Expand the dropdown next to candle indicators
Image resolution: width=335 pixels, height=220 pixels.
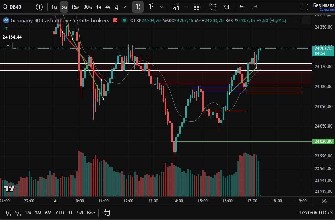161,7
